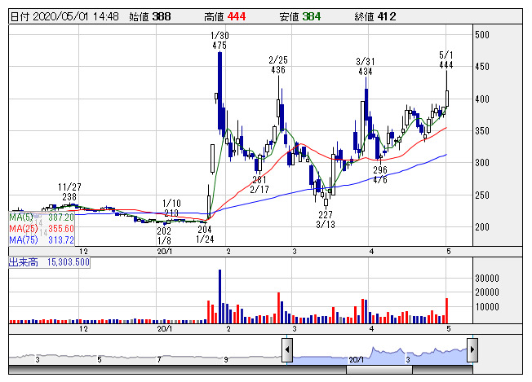Click the volume value 15,303.500
The width and height of the screenshot is (532, 382).
tap(69, 262)
